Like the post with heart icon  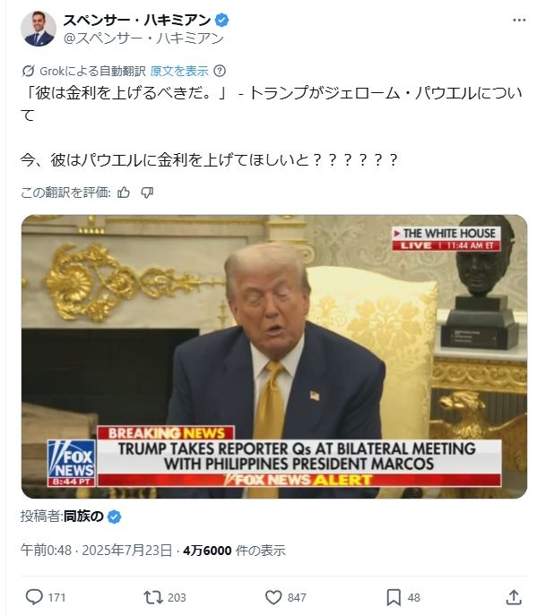(273, 597)
